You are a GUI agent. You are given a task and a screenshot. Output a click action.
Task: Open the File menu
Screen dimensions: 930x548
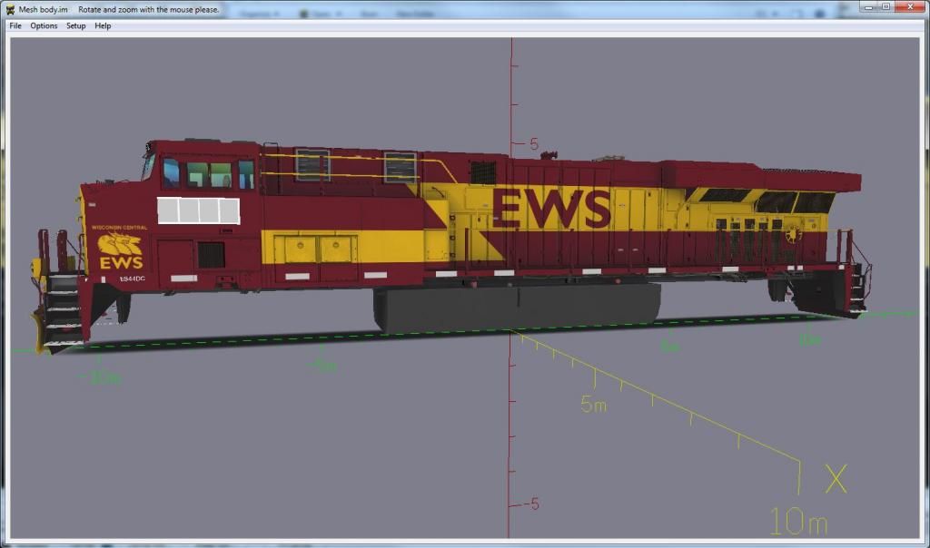[15, 26]
